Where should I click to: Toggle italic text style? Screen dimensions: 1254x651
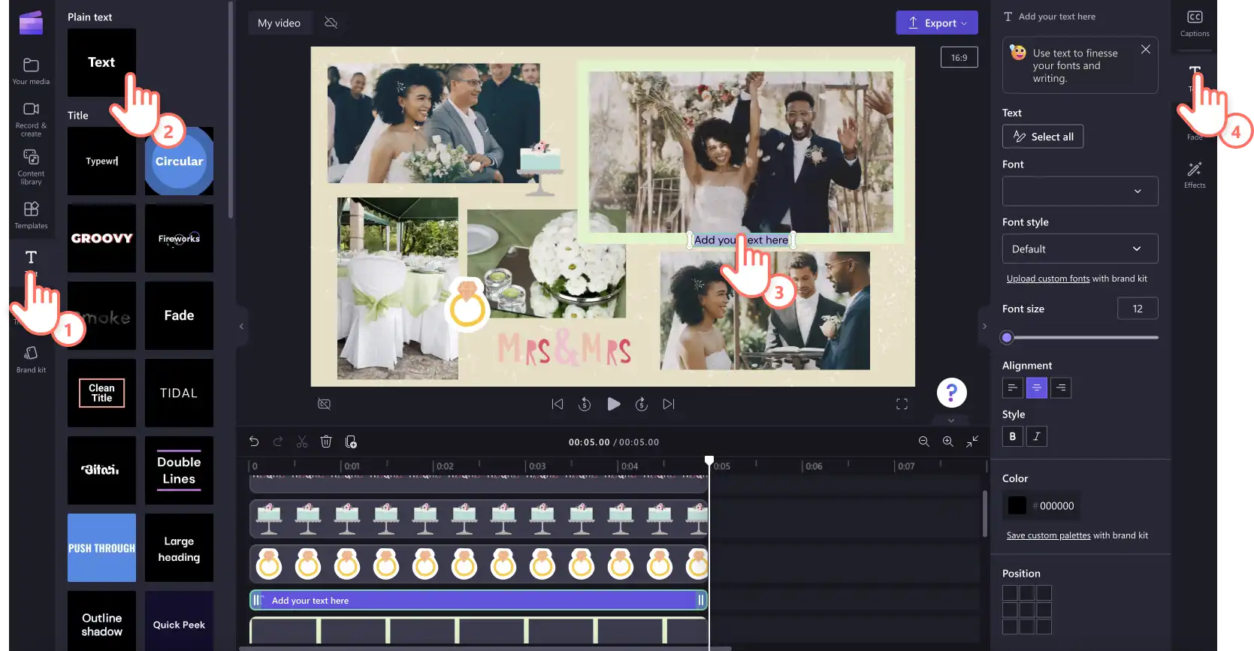pyautogui.click(x=1036, y=436)
